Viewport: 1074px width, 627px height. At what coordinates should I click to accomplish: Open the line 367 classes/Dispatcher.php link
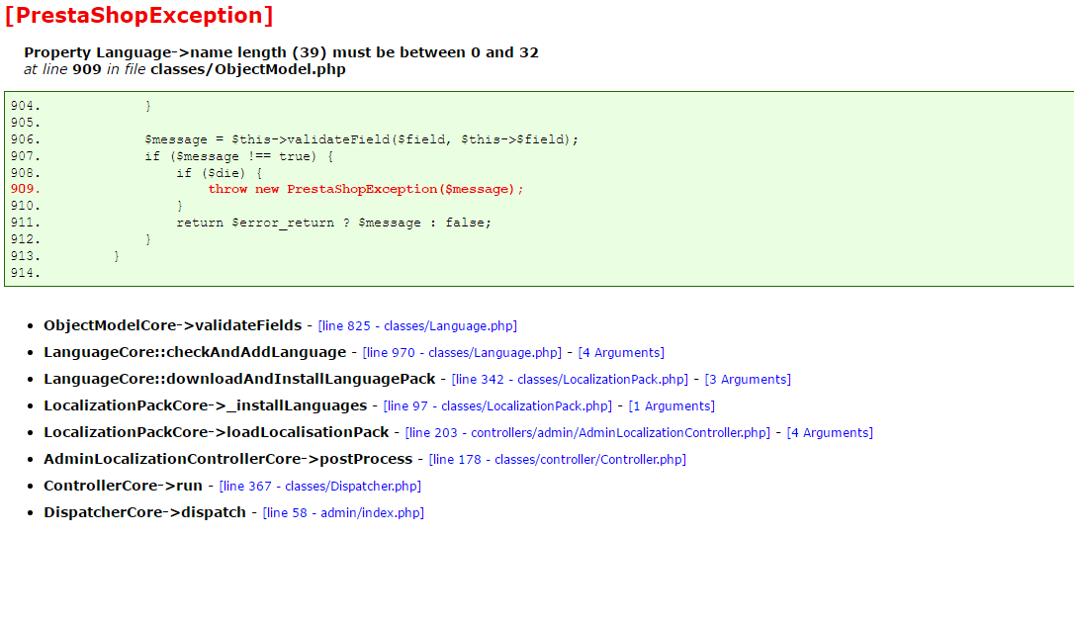point(319,487)
